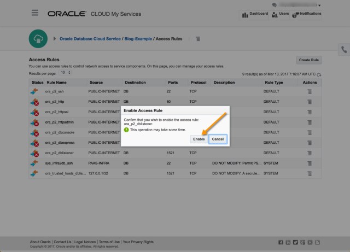Click status icon for ora_trusted_hosts_dblistener rule
Image resolution: width=350 pixels, height=252 pixels.
coord(34,173)
